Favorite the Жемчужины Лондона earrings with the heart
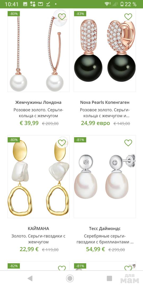This screenshot has height=287, width=143. (x=62, y=17)
